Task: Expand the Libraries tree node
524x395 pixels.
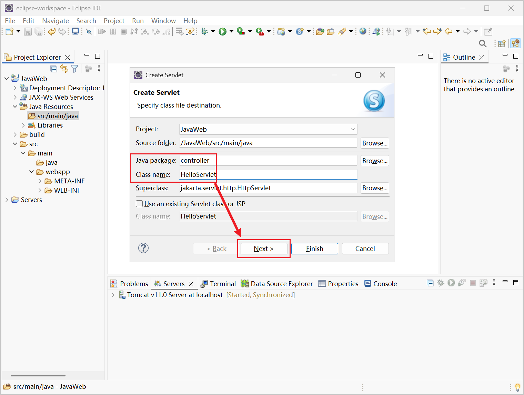Action: pos(23,125)
